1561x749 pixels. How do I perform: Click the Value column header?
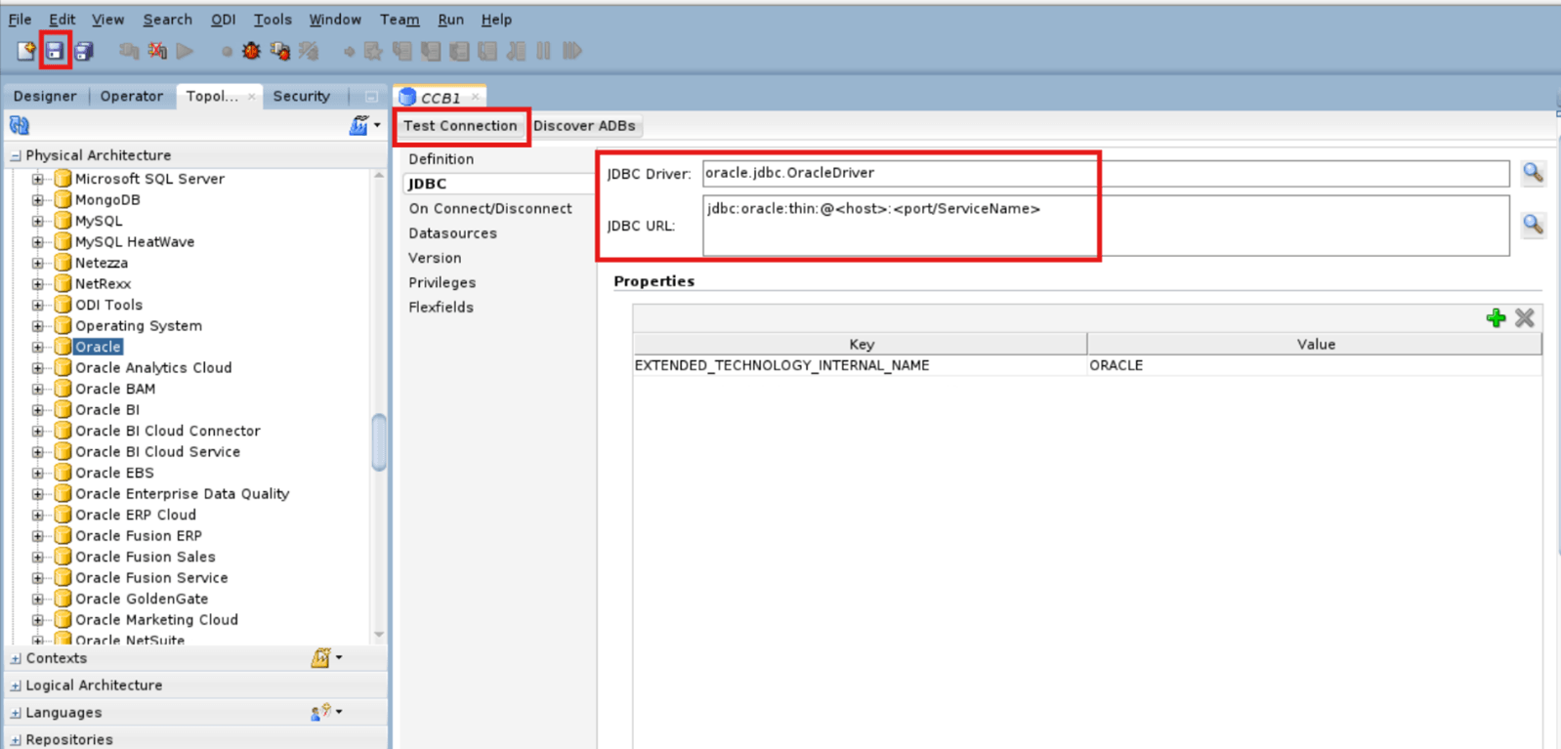tap(1315, 344)
